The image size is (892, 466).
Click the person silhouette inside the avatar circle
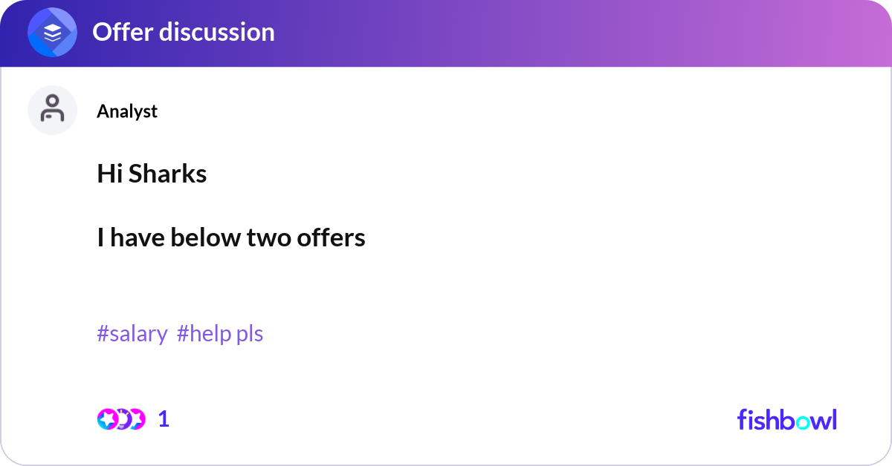pos(52,108)
